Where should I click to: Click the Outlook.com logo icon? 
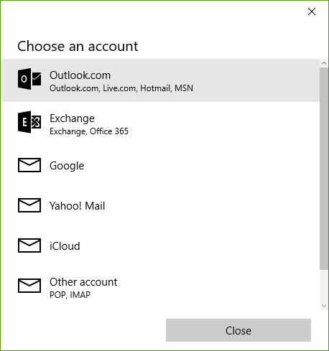point(29,79)
